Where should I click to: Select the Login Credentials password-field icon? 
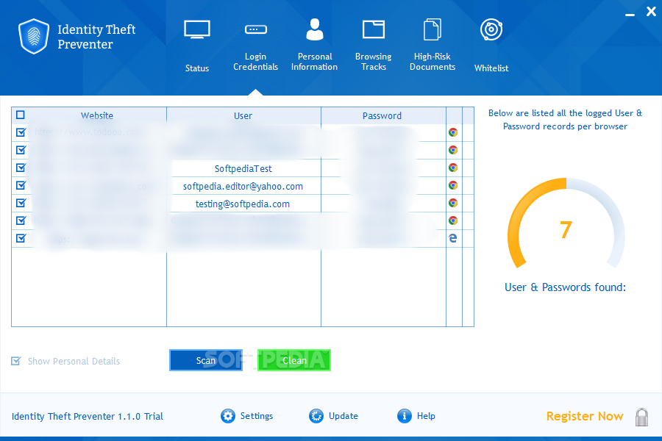[x=255, y=29]
